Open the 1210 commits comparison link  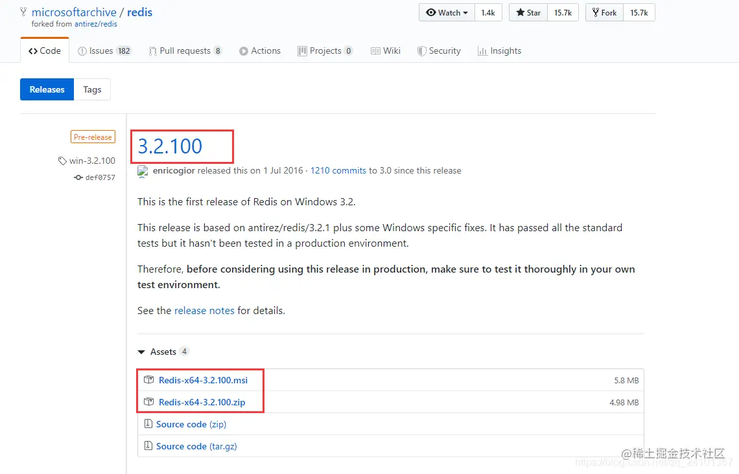(338, 170)
